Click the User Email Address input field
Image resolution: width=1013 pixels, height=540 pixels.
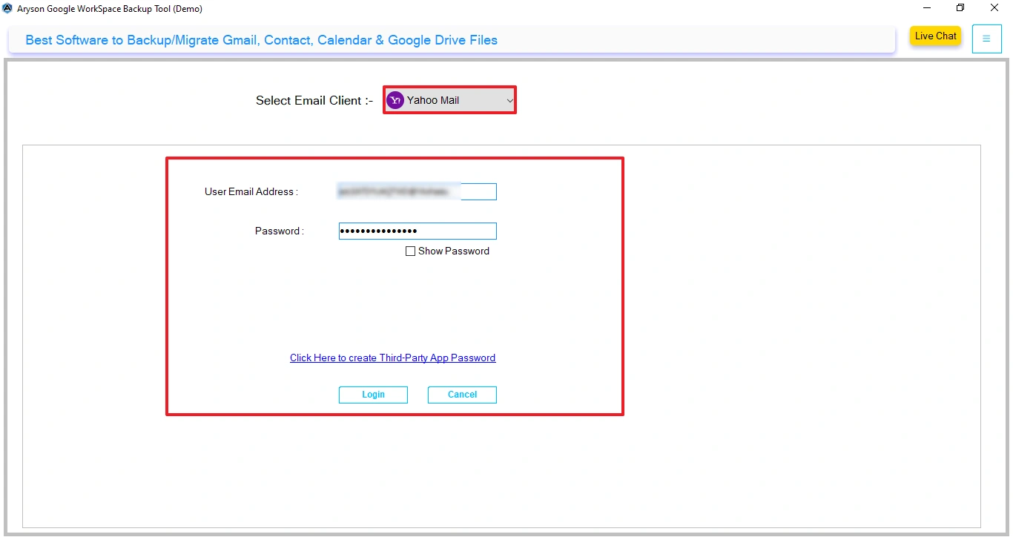417,191
